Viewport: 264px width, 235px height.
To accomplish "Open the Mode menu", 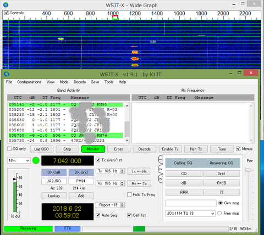I will pos(64,82).
